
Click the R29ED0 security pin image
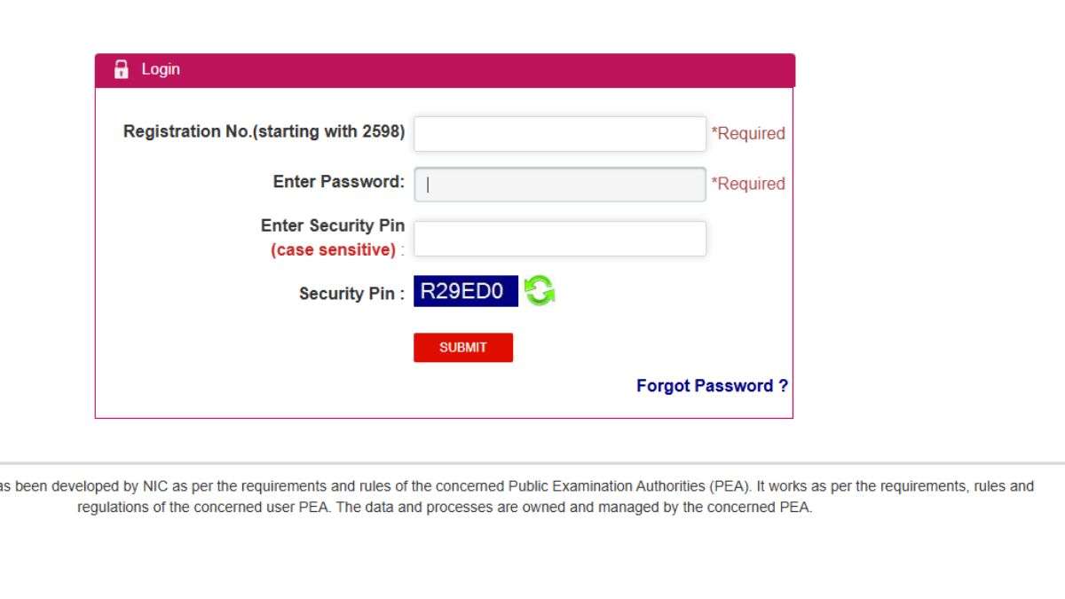pos(465,290)
